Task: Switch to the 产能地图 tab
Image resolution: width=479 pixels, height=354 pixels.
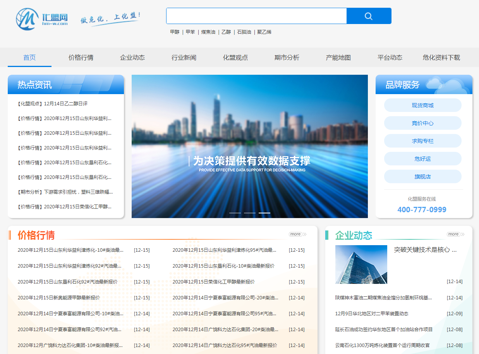Action: (x=338, y=57)
